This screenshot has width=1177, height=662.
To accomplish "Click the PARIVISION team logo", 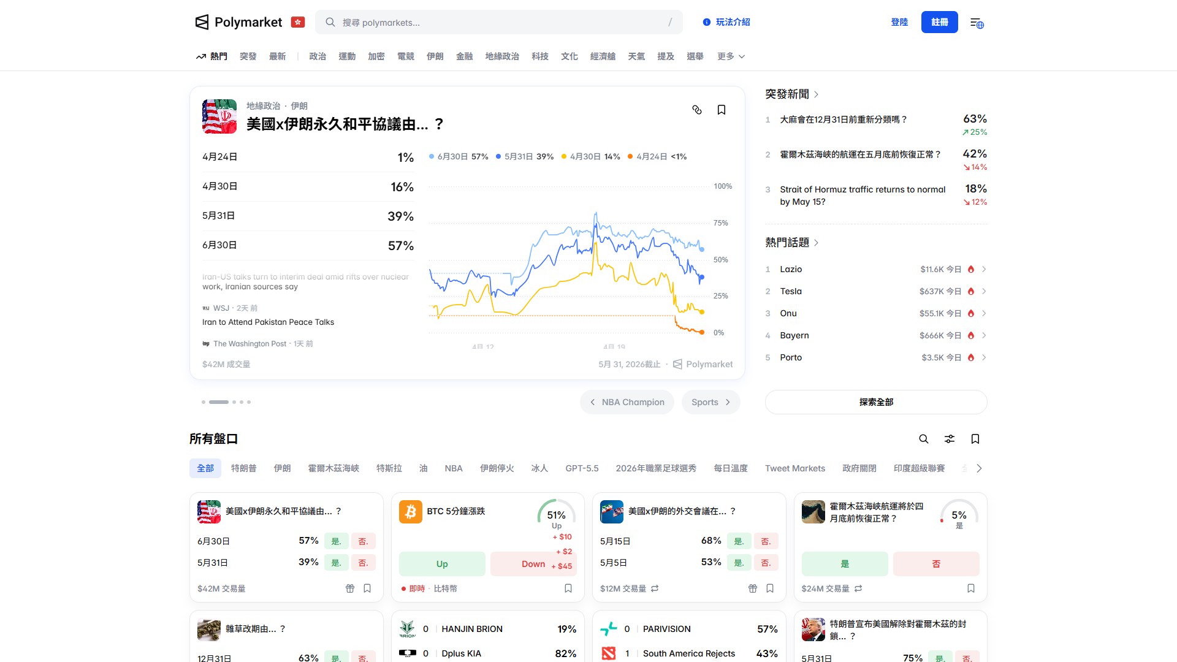I will pos(609,629).
